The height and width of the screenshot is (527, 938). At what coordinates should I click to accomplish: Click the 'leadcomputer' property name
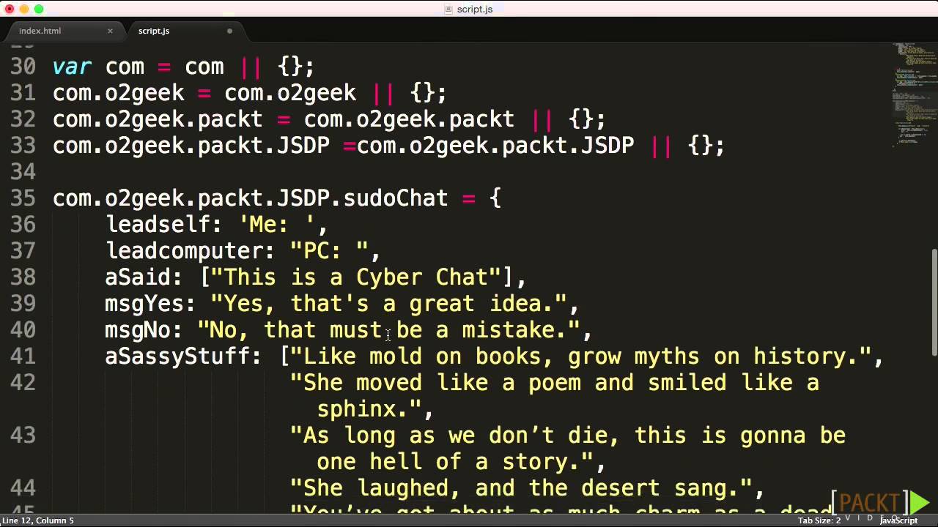[185, 251]
